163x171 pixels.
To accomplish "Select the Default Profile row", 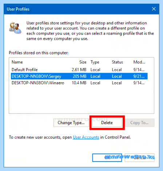I will (79, 70).
